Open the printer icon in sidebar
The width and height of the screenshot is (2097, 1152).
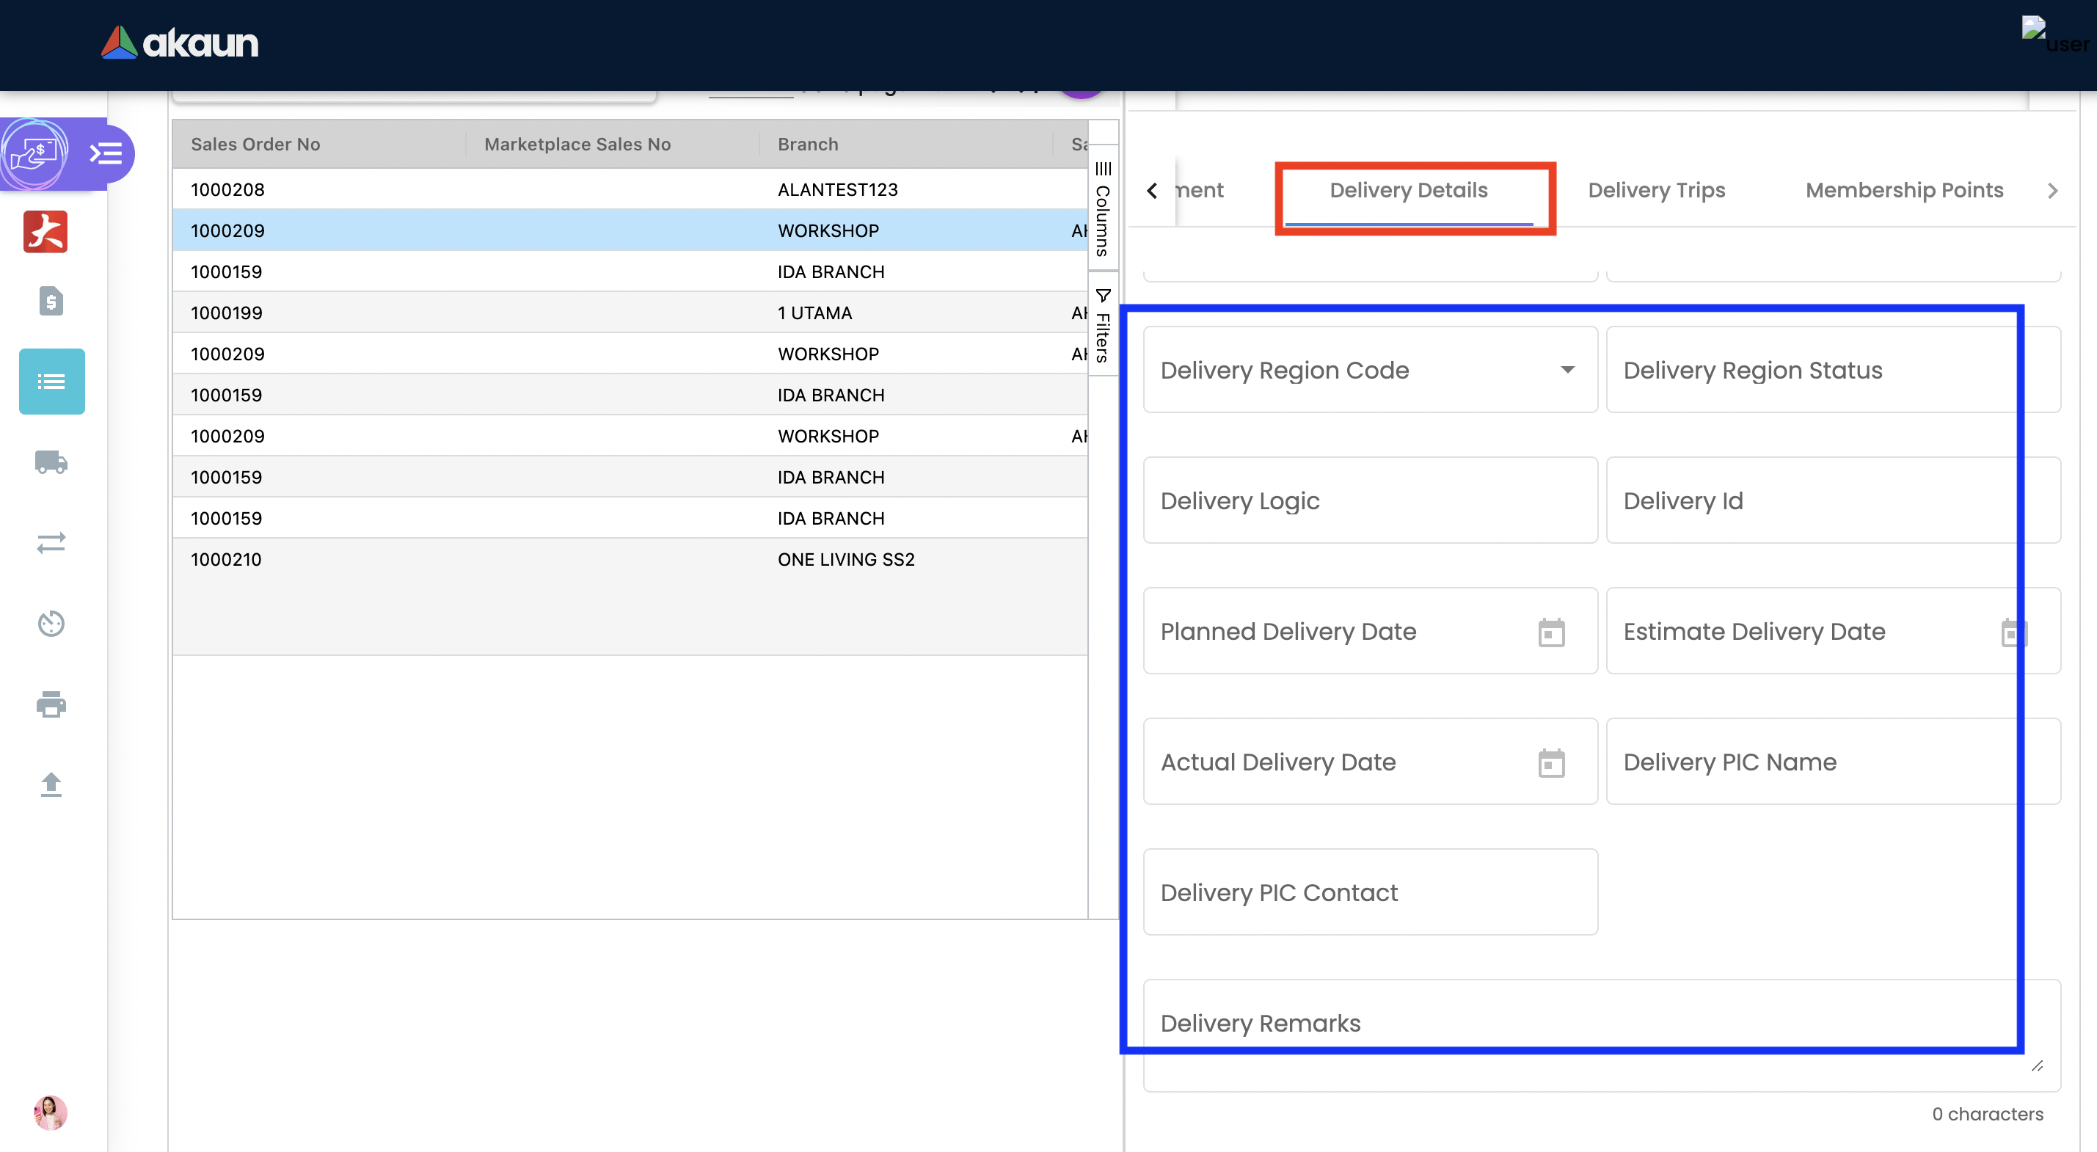tap(51, 704)
